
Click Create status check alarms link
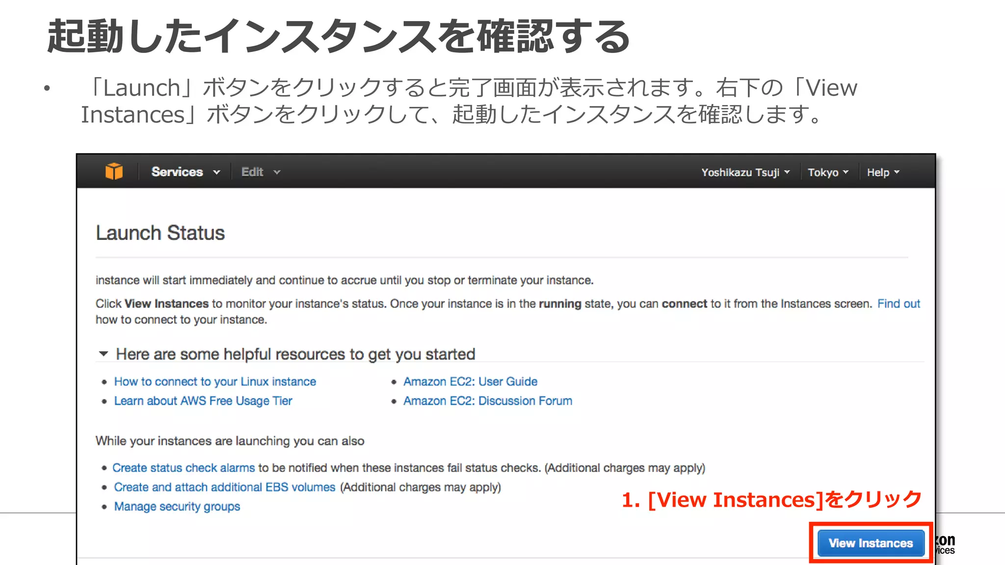[x=184, y=468]
